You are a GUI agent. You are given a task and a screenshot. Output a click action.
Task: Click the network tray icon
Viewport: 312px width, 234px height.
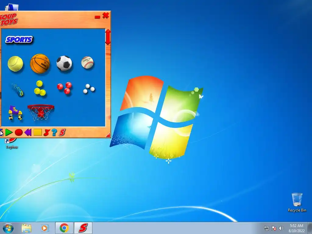(266, 228)
